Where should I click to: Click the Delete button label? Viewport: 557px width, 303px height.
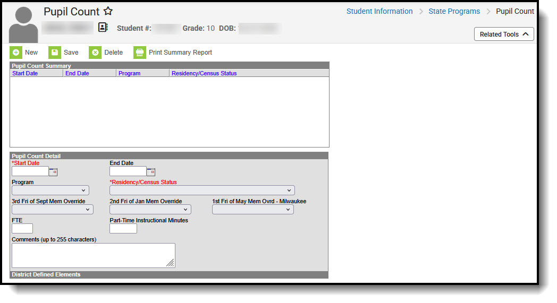(113, 53)
